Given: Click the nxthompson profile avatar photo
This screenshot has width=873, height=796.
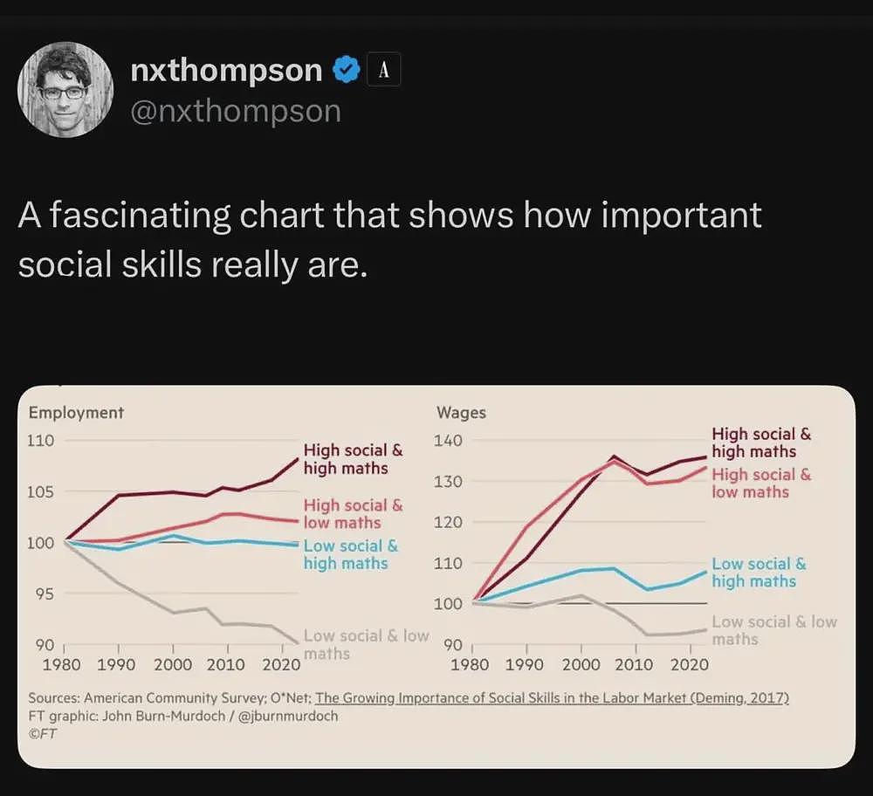Looking at the screenshot, I should tap(65, 89).
